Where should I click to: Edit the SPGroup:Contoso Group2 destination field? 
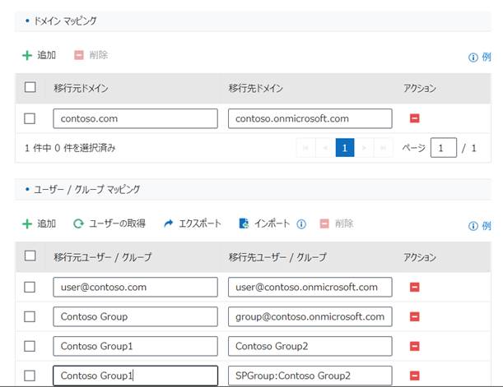coord(310,375)
